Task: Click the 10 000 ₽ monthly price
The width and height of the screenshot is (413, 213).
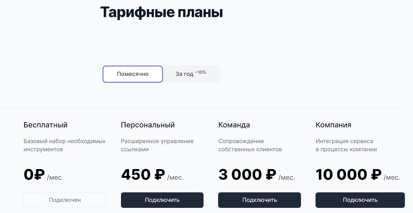Action: pos(358,175)
